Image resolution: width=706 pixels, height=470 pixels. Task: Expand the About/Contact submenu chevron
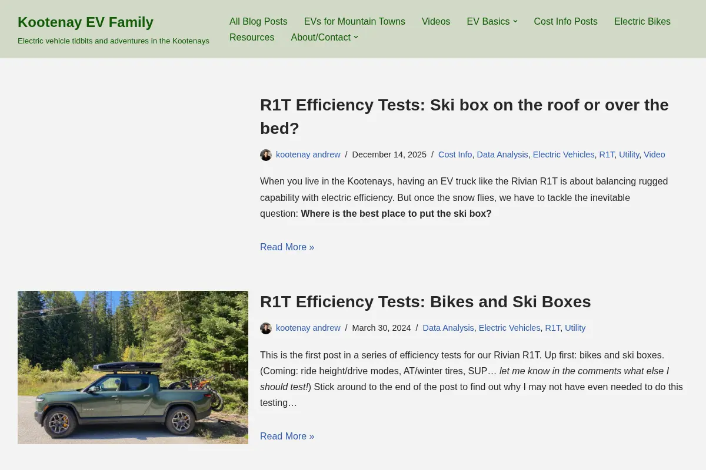pos(356,38)
